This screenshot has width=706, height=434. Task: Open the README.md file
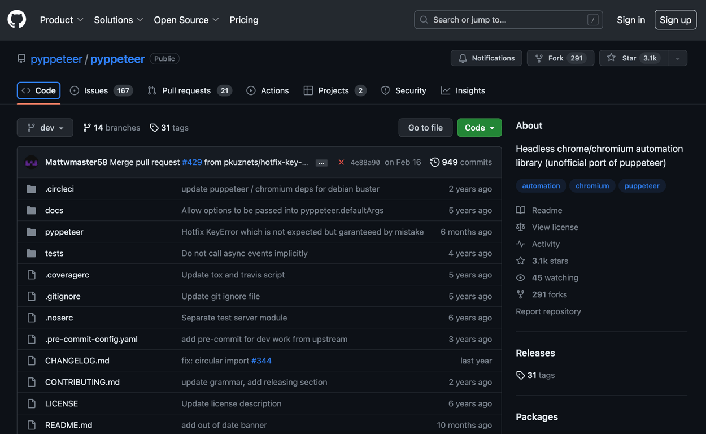[x=69, y=425]
